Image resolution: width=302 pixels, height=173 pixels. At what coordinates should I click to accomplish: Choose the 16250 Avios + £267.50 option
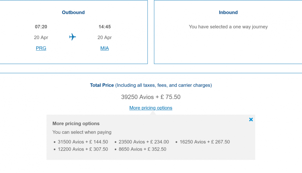click(x=205, y=142)
